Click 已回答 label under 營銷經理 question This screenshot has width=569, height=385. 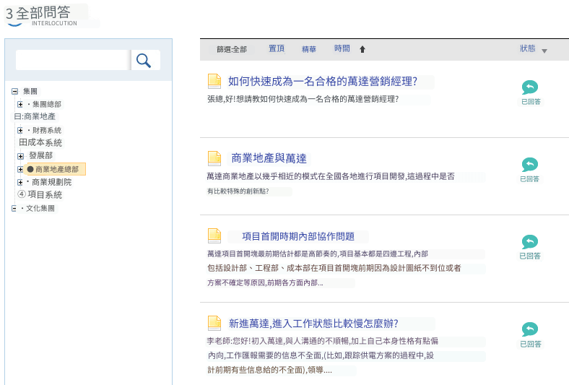click(531, 102)
